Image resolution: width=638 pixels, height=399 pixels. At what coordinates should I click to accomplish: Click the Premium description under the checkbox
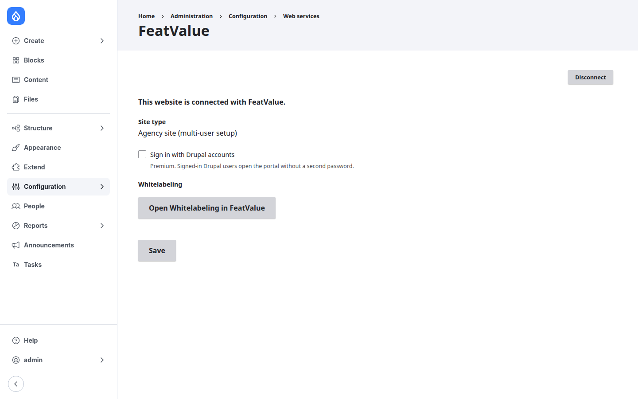(x=252, y=166)
